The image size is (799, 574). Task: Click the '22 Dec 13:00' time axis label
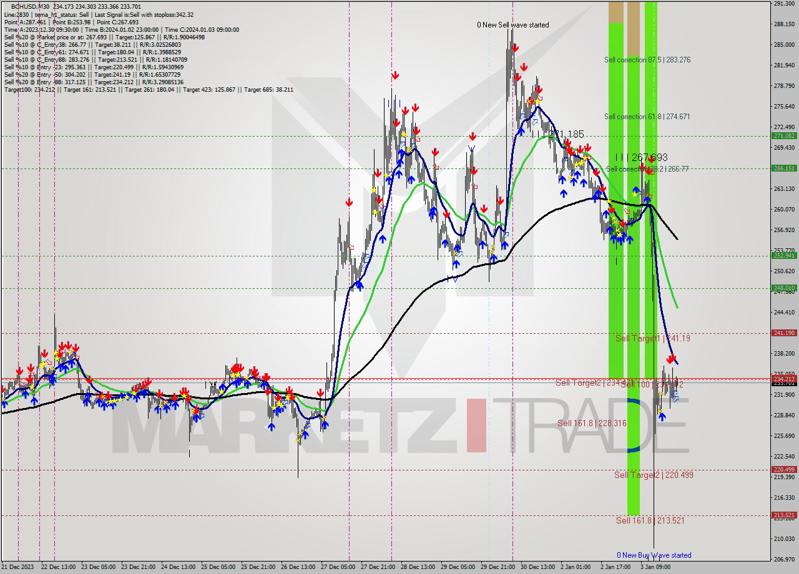pos(58,567)
